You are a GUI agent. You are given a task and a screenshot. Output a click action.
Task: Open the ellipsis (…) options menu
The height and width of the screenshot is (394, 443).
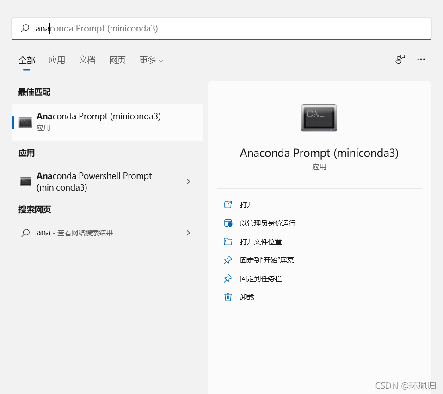click(x=421, y=59)
